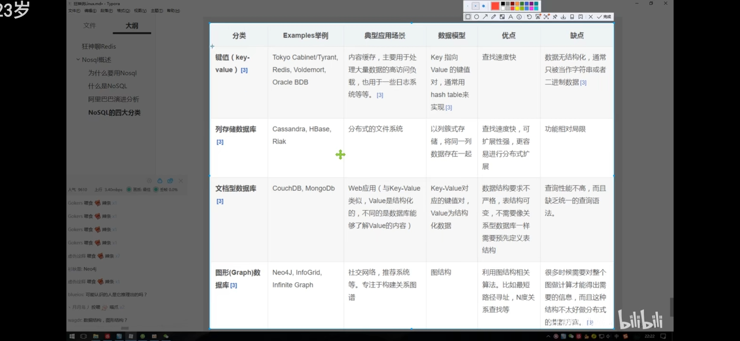Open the [3] reference after 统等等。

tap(380, 95)
